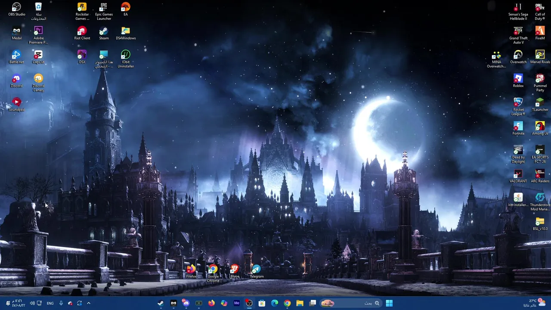Screen dimensions: 551x310
Task: Select the MINA Overwatch desktop icon
Action: point(496,59)
